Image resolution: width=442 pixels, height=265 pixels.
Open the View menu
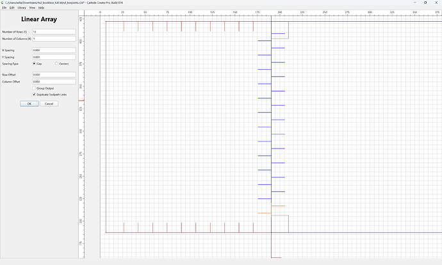click(32, 8)
